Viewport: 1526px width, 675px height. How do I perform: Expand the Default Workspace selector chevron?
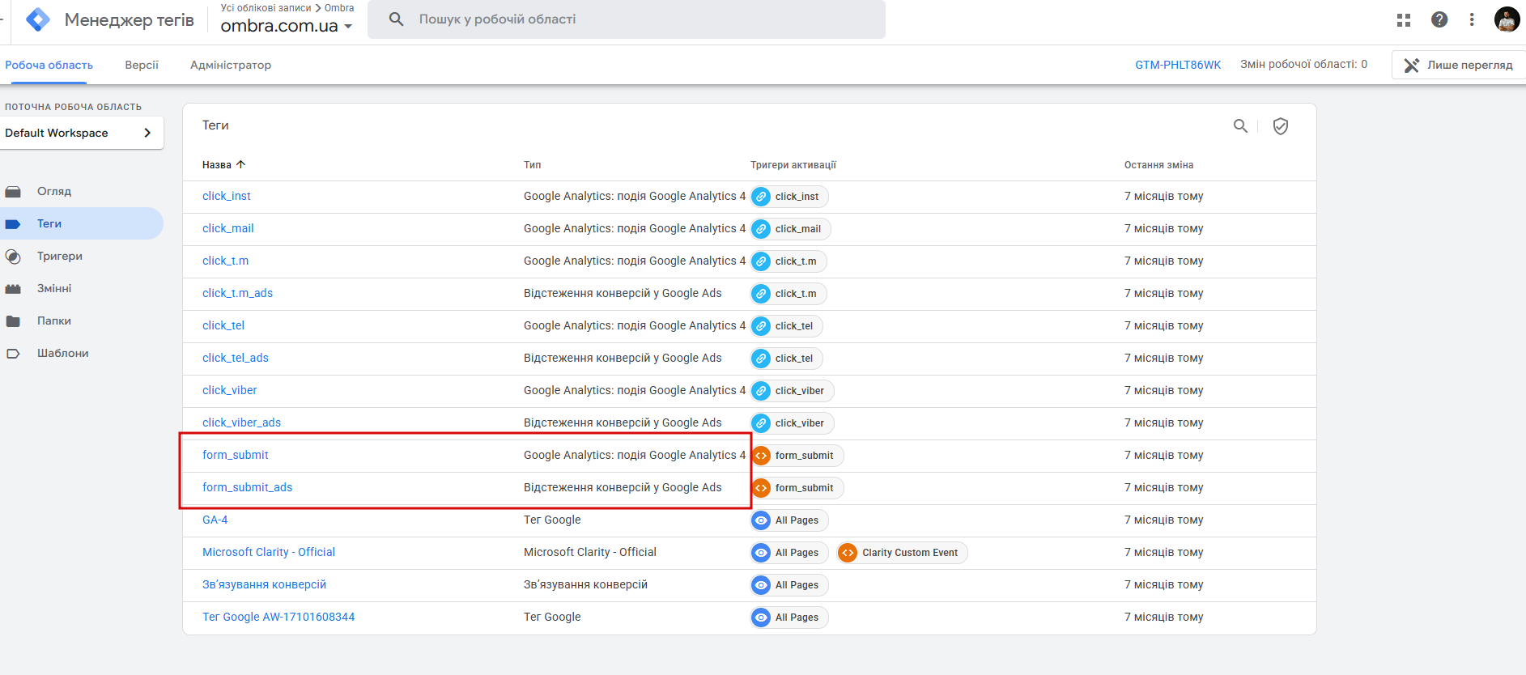tap(147, 133)
